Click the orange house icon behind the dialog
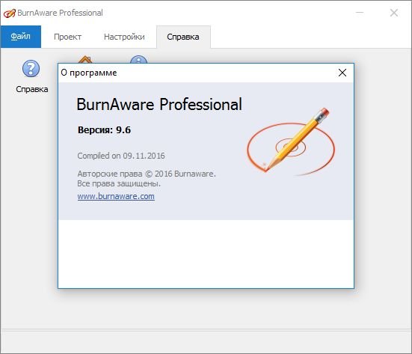 point(85,59)
